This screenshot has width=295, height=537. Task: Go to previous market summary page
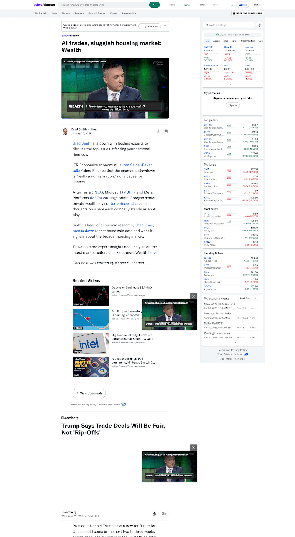[231, 84]
